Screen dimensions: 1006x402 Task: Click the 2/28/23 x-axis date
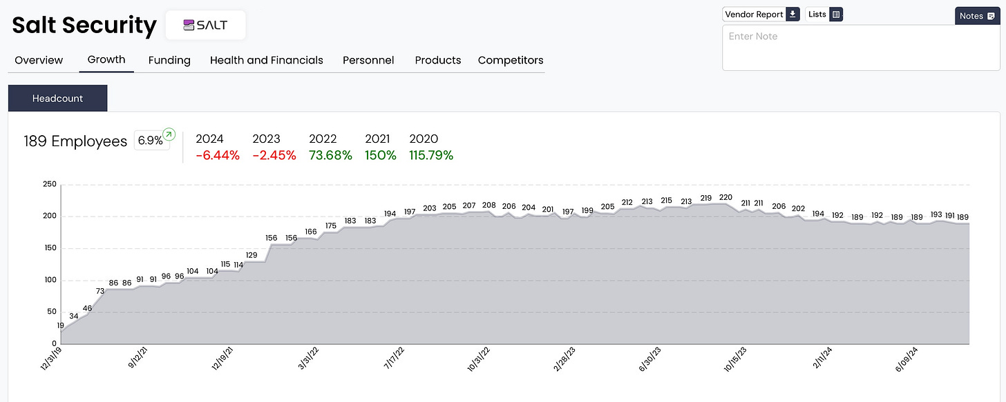(x=564, y=360)
